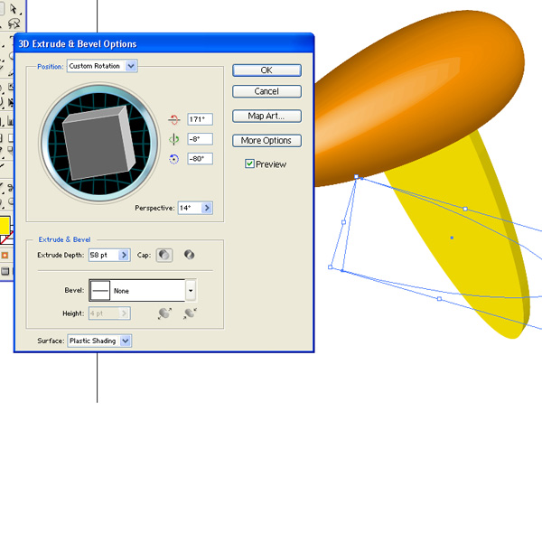Click the blue Z-axis rotation icon

point(173,159)
